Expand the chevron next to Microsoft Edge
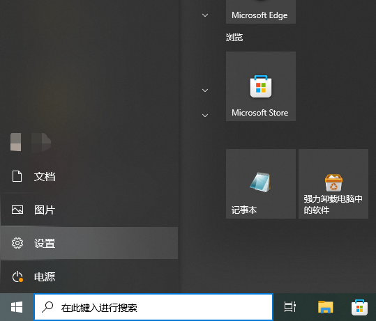This screenshot has width=376, height=321. (x=205, y=15)
